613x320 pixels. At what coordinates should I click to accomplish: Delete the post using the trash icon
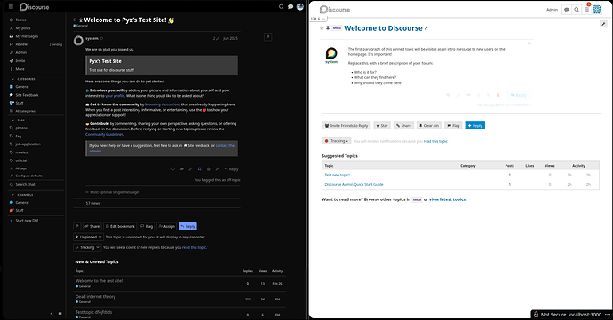tap(209, 169)
